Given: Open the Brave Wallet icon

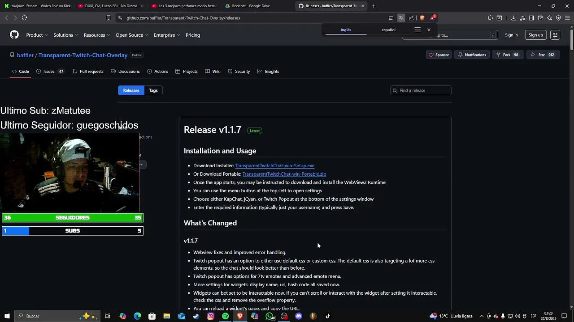Looking at the screenshot, I should pyautogui.click(x=540, y=18).
